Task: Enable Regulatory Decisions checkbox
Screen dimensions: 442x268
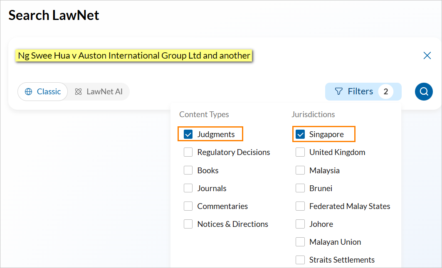Action: coord(188,152)
